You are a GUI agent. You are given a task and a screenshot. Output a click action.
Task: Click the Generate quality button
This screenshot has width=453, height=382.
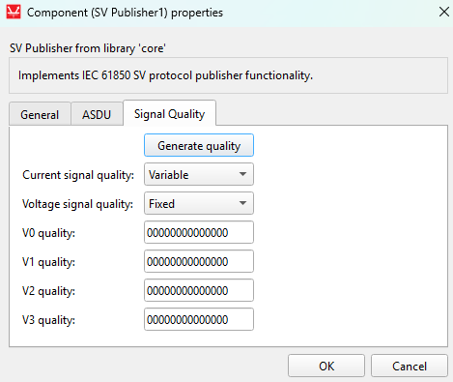199,145
